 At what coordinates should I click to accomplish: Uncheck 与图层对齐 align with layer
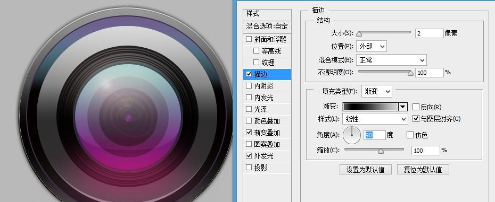coord(416,119)
